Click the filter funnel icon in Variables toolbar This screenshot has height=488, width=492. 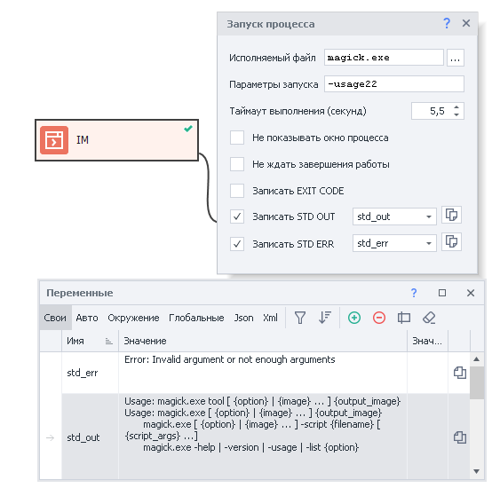(x=300, y=318)
